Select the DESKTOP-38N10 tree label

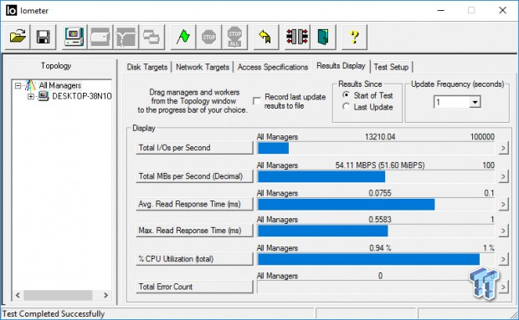click(x=82, y=96)
